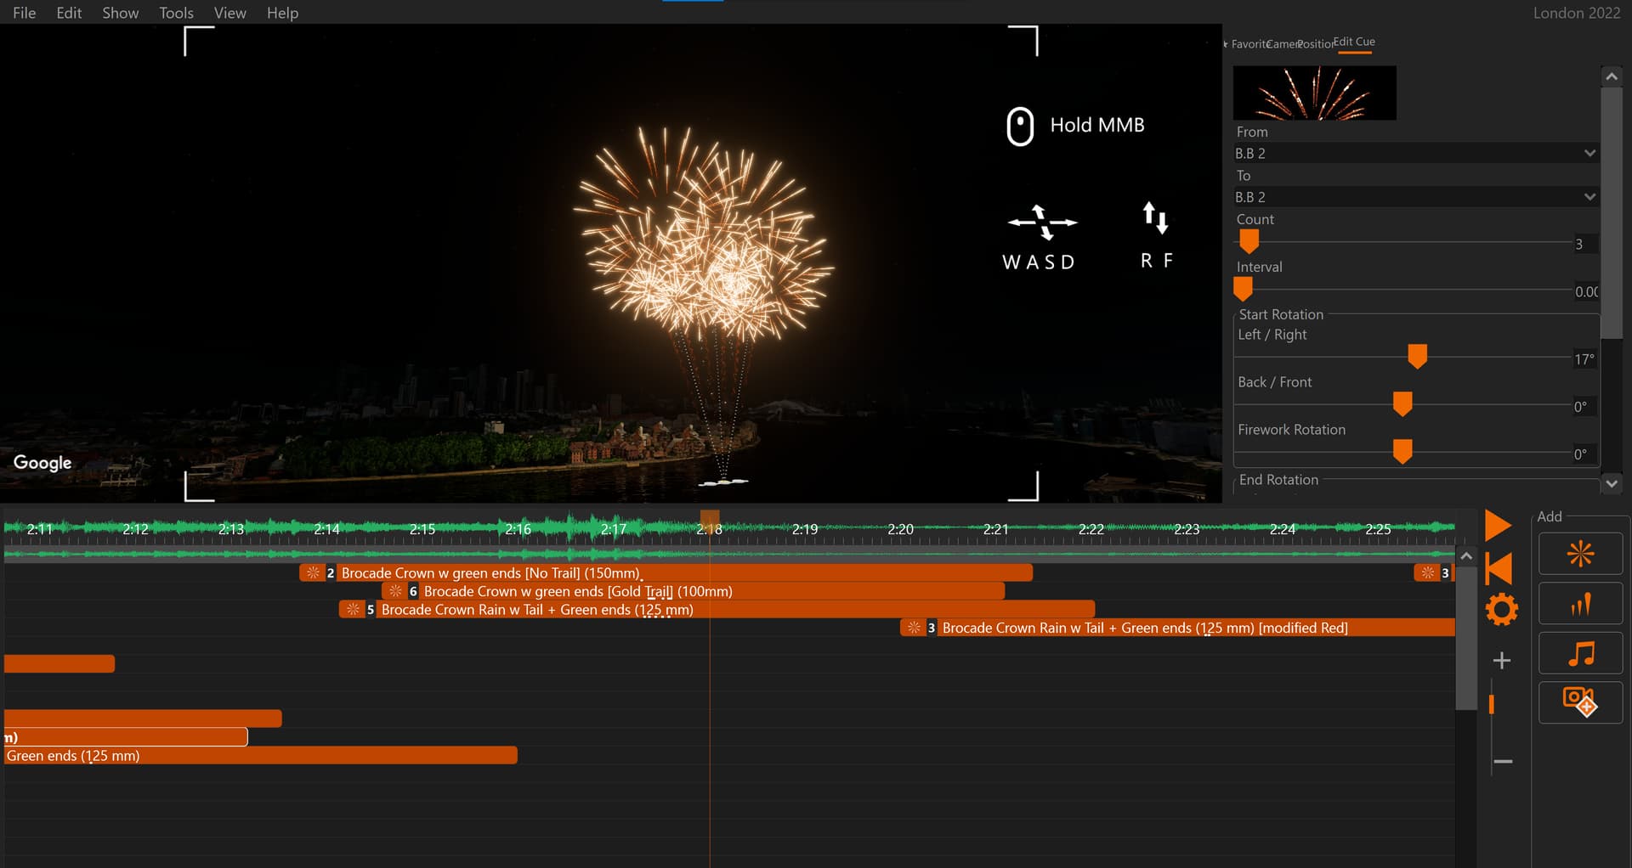The image size is (1632, 868).
Task: Zoom in the timeline with plus icon
Action: [x=1502, y=661]
